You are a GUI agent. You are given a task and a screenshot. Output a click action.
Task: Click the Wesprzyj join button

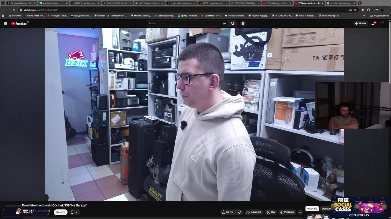60,212
